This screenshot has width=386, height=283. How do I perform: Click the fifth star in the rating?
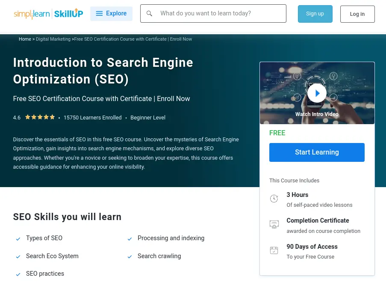52,117
